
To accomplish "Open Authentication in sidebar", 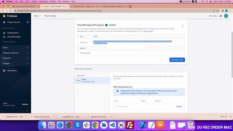I will (x=13, y=33).
